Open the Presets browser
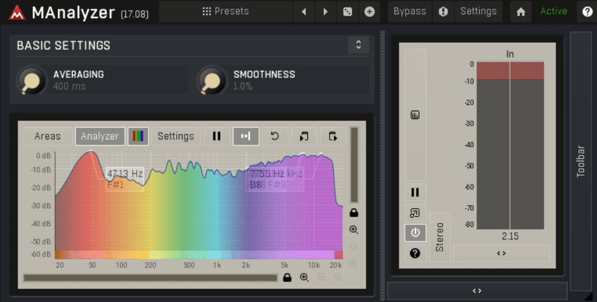Image resolution: width=597 pixels, height=302 pixels. [225, 12]
